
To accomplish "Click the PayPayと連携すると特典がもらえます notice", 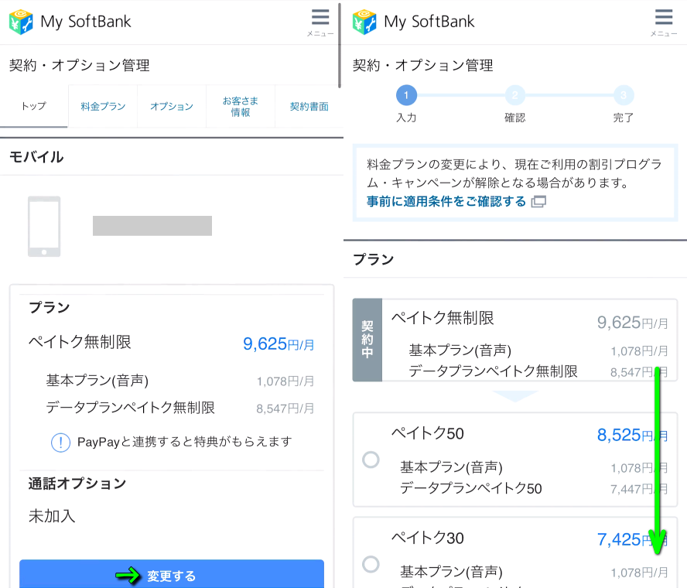I will [184, 442].
